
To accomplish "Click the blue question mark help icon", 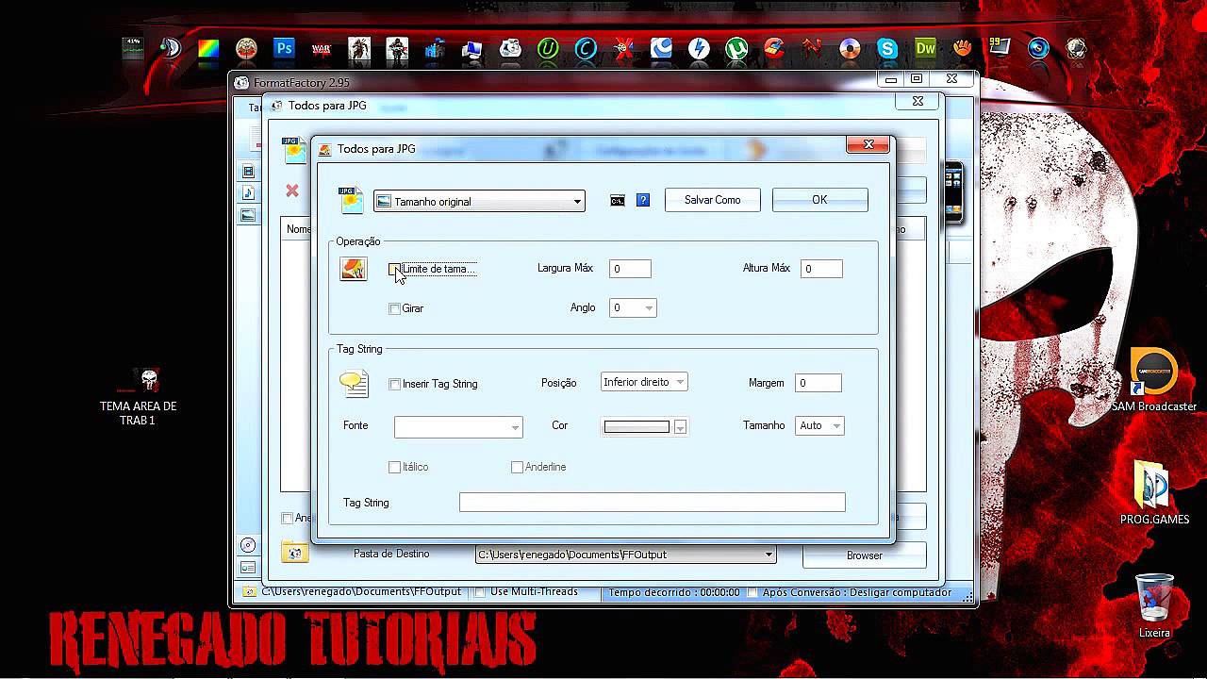I will tap(643, 200).
